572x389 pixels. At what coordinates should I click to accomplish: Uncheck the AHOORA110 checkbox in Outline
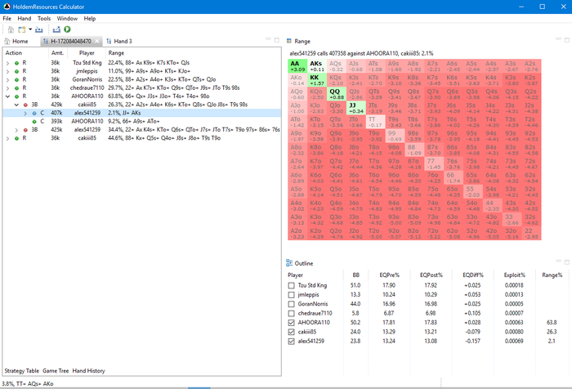coord(291,323)
